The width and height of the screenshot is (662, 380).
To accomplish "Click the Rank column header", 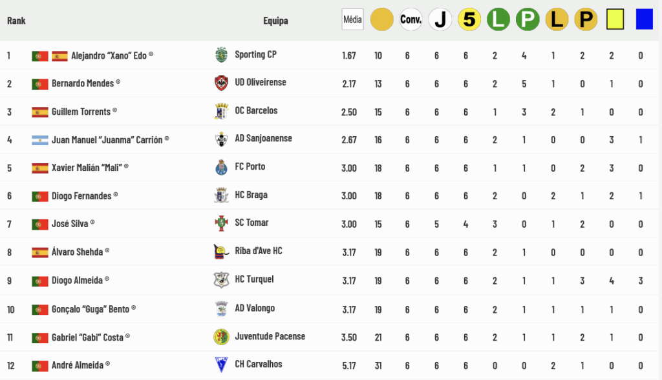I will coord(16,21).
